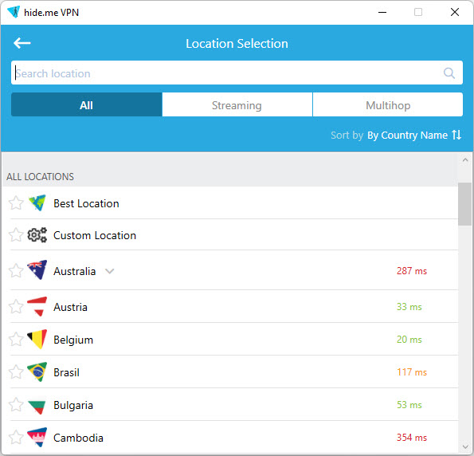Click the Austria flag icon
The width and height of the screenshot is (474, 456).
click(x=37, y=306)
